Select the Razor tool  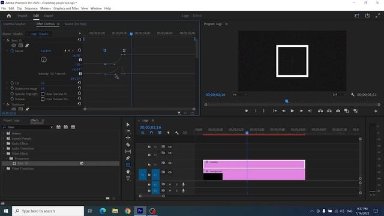pos(128,145)
